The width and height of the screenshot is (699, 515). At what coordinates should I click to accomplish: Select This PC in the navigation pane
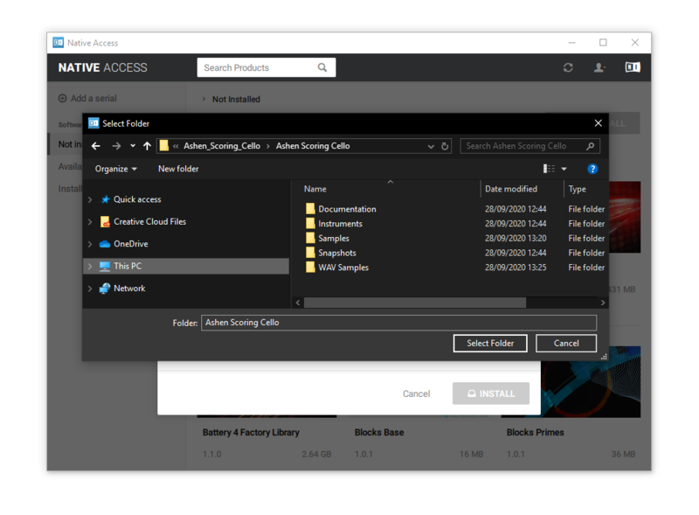pos(185,266)
